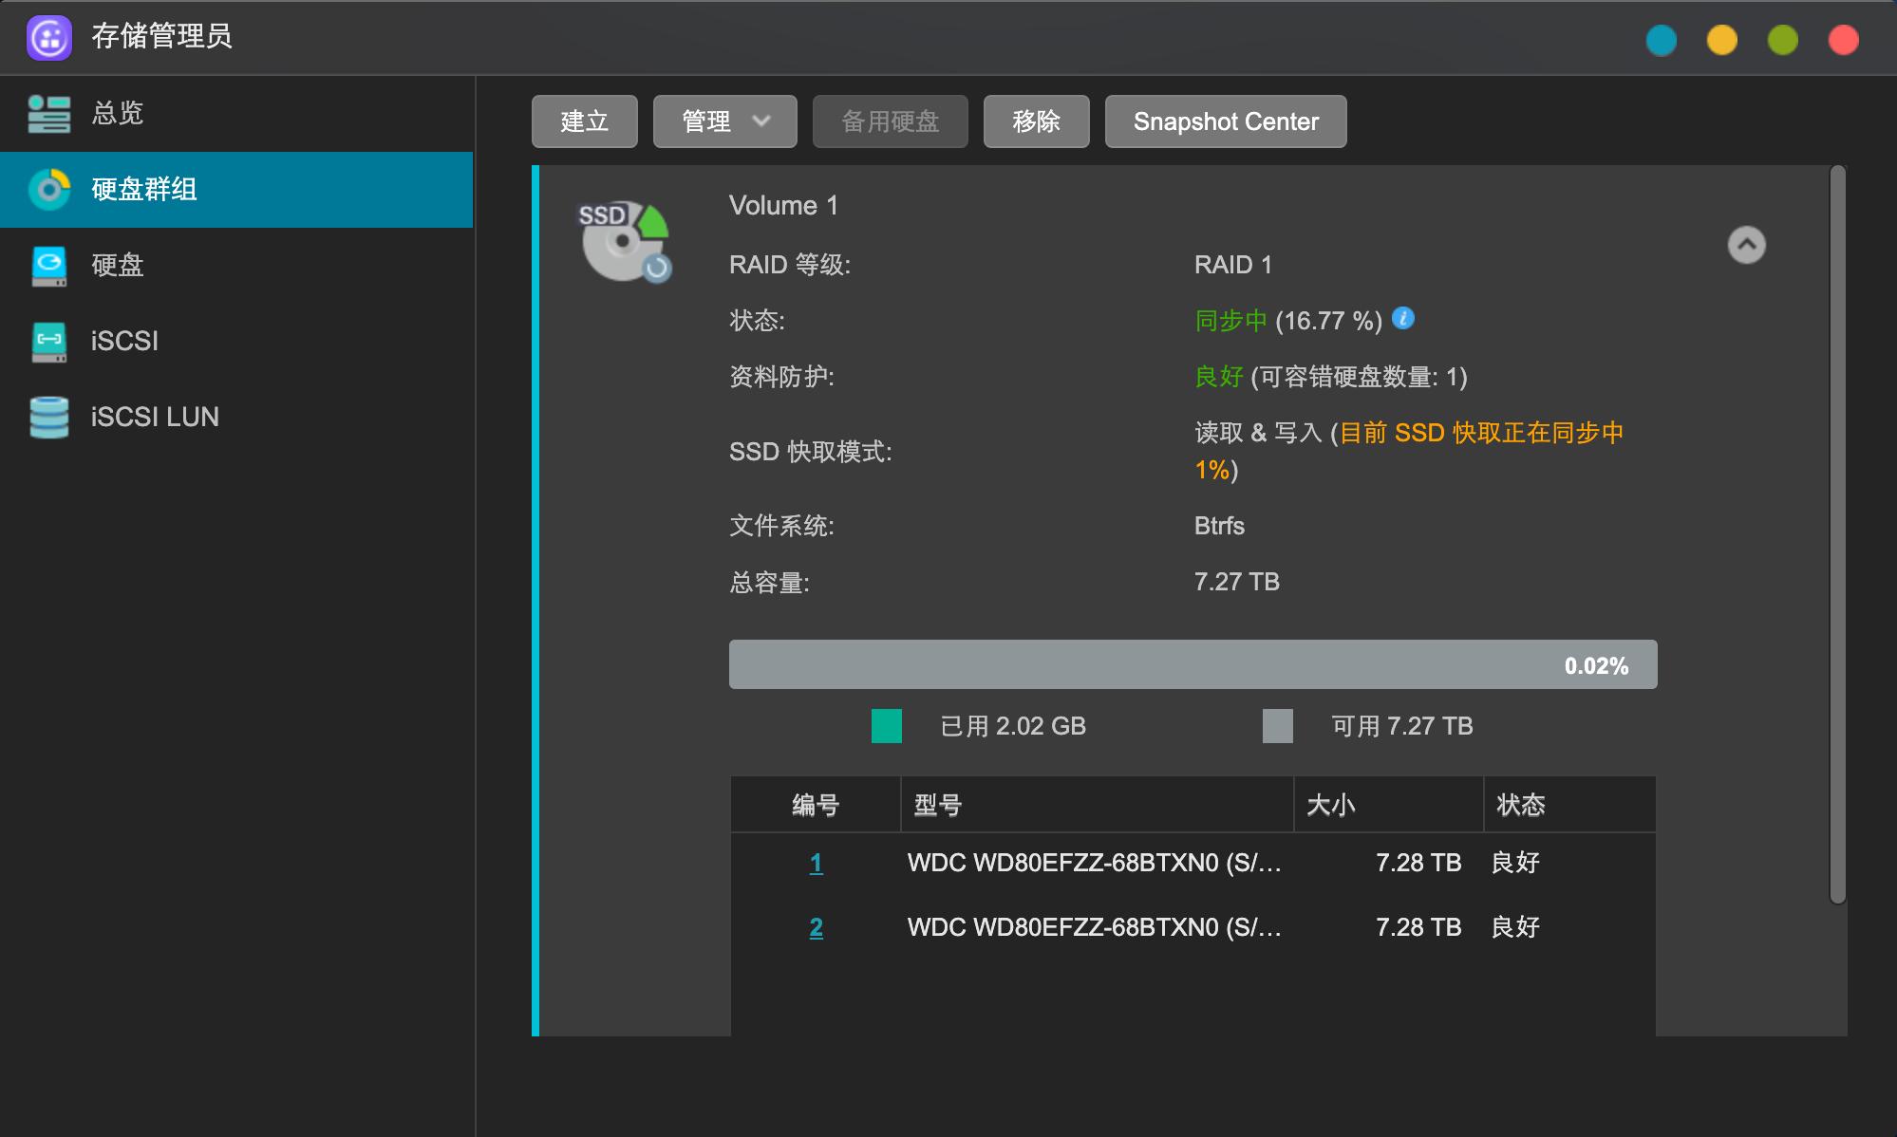Viewport: 1897px width, 1137px height.
Task: Click the teal 已用 usage legend swatch
Action: (886, 726)
